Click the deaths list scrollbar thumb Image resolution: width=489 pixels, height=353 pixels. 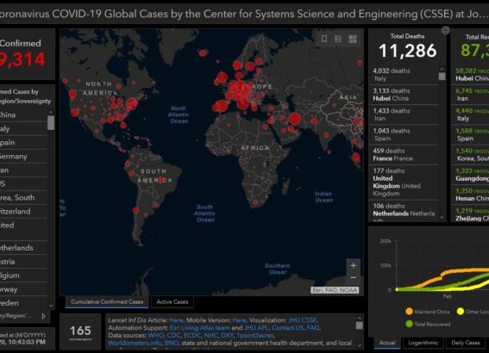[442, 77]
